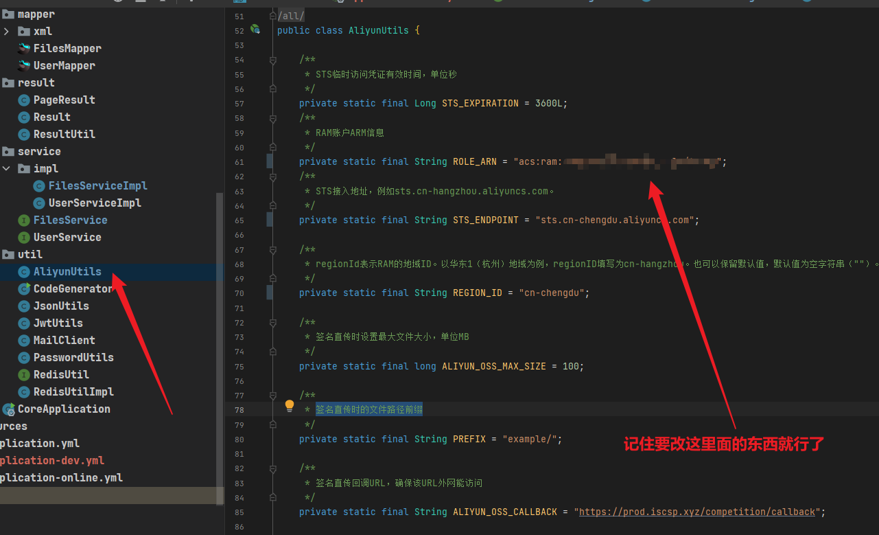Click the Spring bean gutter icon on line 52
879x535 pixels.
(x=255, y=30)
